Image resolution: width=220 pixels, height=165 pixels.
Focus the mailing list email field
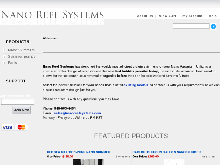(18, 102)
